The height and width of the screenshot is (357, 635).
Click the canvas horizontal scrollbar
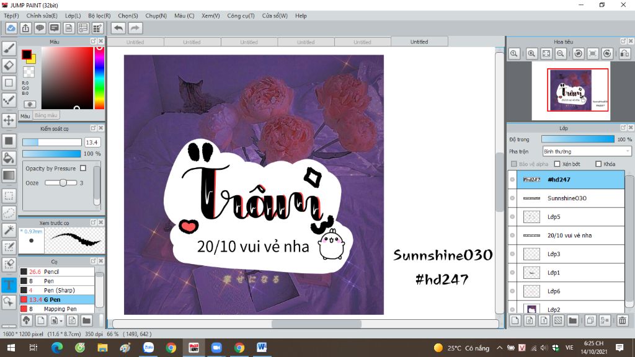tap(306, 324)
